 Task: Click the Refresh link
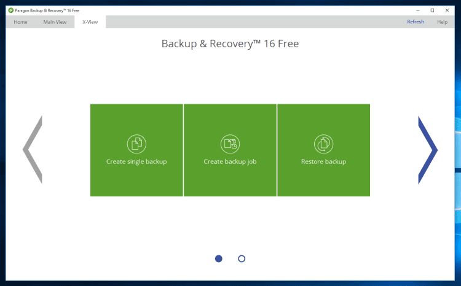(x=416, y=22)
